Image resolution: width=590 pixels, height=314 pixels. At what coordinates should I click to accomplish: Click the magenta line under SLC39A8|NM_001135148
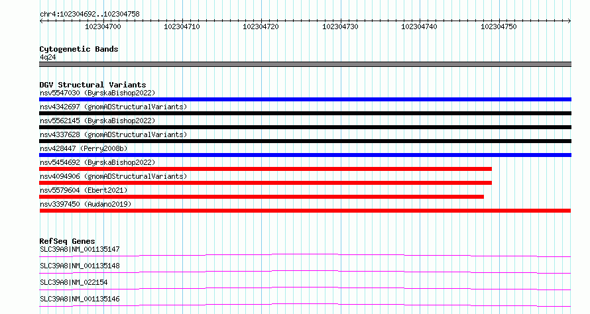(x=305, y=272)
